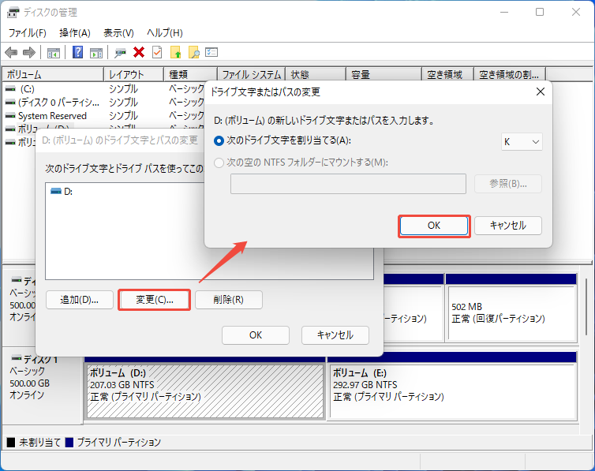Click OK in ドライブ文字またはパスの変更 dialog
Image resolution: width=595 pixels, height=471 pixels.
click(x=434, y=226)
